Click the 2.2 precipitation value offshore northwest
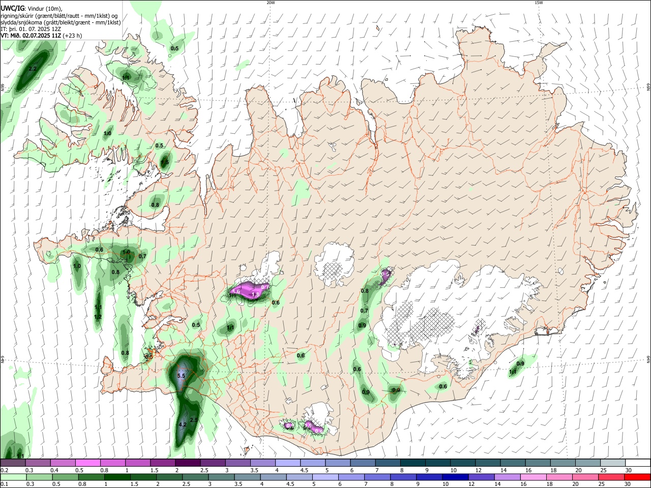 pos(33,69)
